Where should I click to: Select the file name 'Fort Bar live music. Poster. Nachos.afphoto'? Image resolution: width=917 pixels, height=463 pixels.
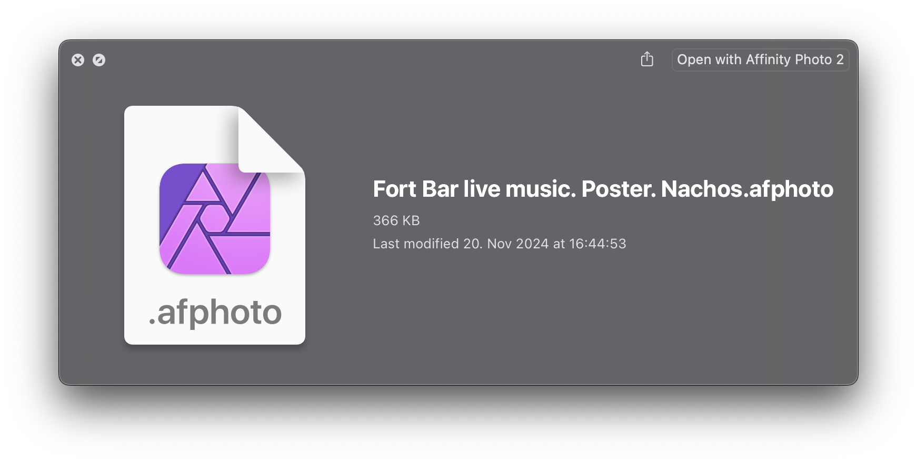(603, 189)
